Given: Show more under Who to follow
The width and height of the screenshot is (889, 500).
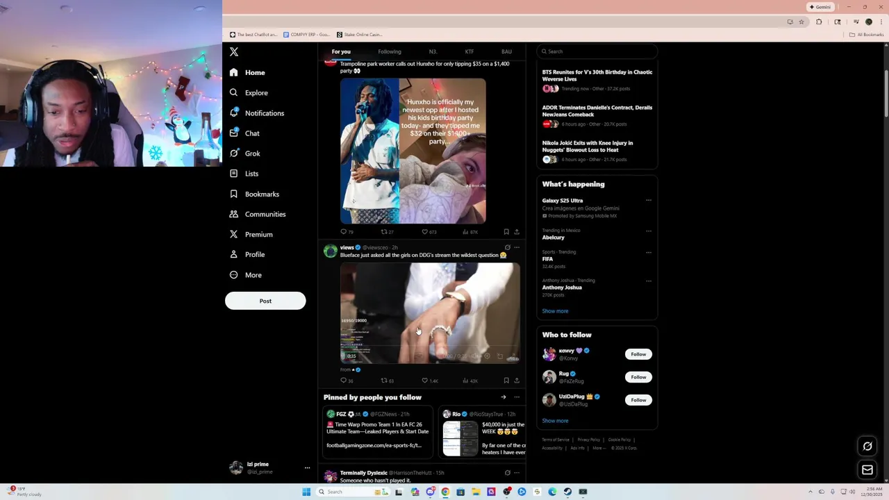Looking at the screenshot, I should 555,421.
